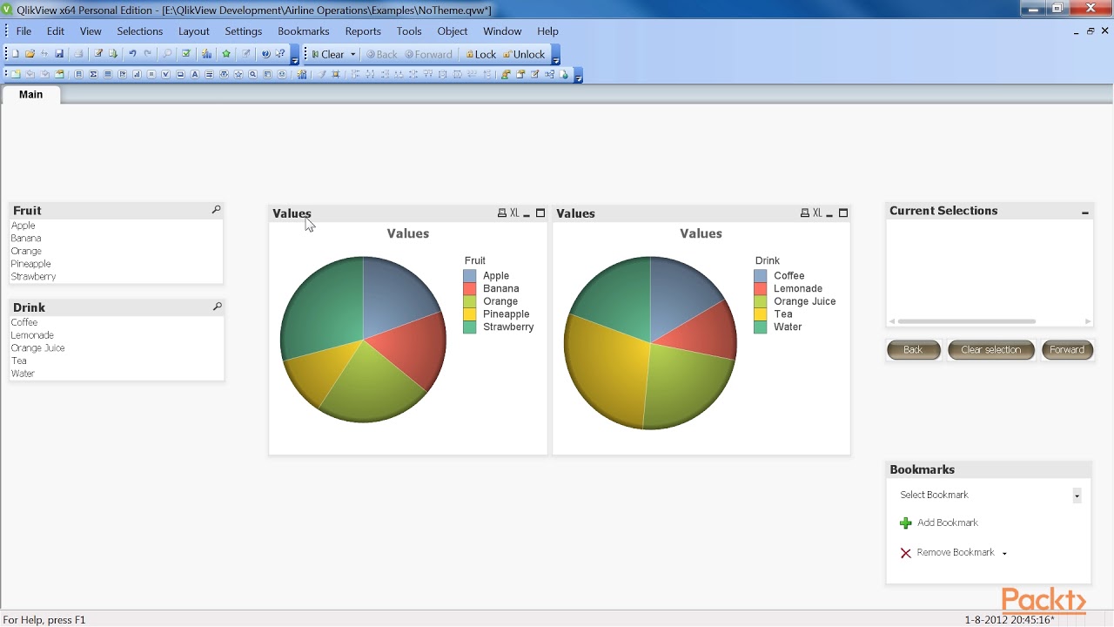This screenshot has height=627, width=1114.
Task: Search the Fruit list box
Action: pyautogui.click(x=217, y=210)
